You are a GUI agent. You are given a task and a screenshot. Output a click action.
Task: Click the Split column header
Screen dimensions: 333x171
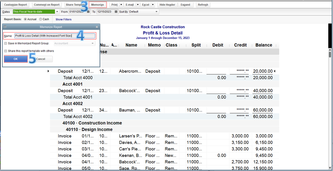coord(196,45)
